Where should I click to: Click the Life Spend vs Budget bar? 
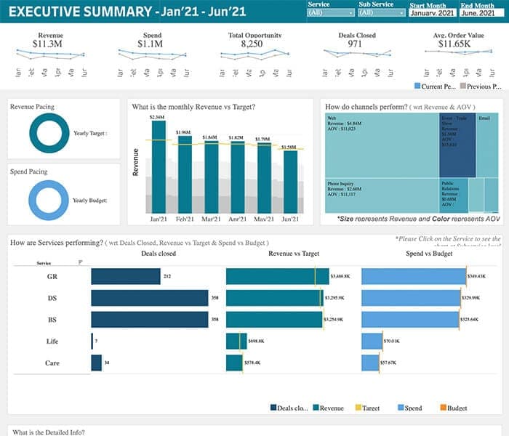coord(372,342)
